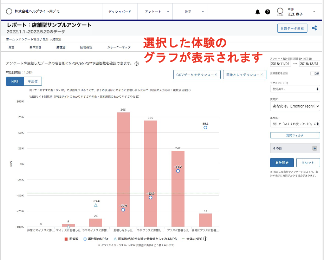This screenshot has width=324, height=260.
Task: Click the -72.9 NPS circle marker
Action: [x=123, y=210]
